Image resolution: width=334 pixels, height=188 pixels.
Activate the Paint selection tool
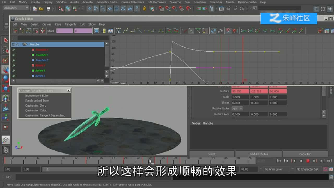click(6, 60)
